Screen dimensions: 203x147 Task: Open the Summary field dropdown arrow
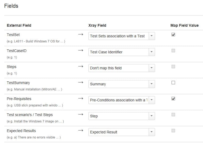152,84
